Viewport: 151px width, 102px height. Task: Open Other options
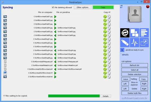(83, 7)
